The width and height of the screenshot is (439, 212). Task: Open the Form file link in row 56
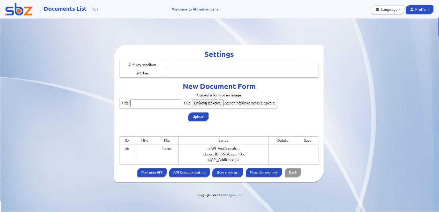(x=167, y=149)
